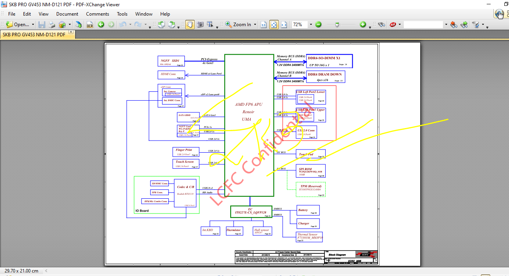Zoom out with the green minus button
509x276 pixels.
click(x=318, y=24)
